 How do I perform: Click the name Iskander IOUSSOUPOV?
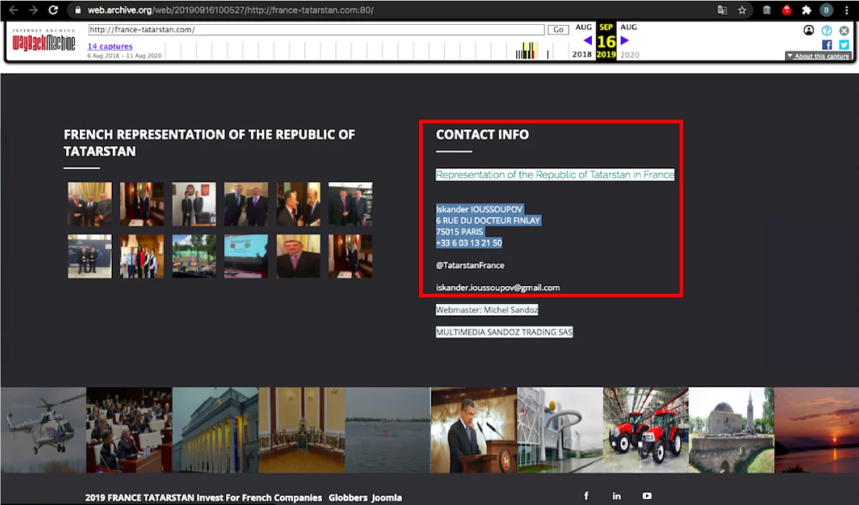(479, 210)
